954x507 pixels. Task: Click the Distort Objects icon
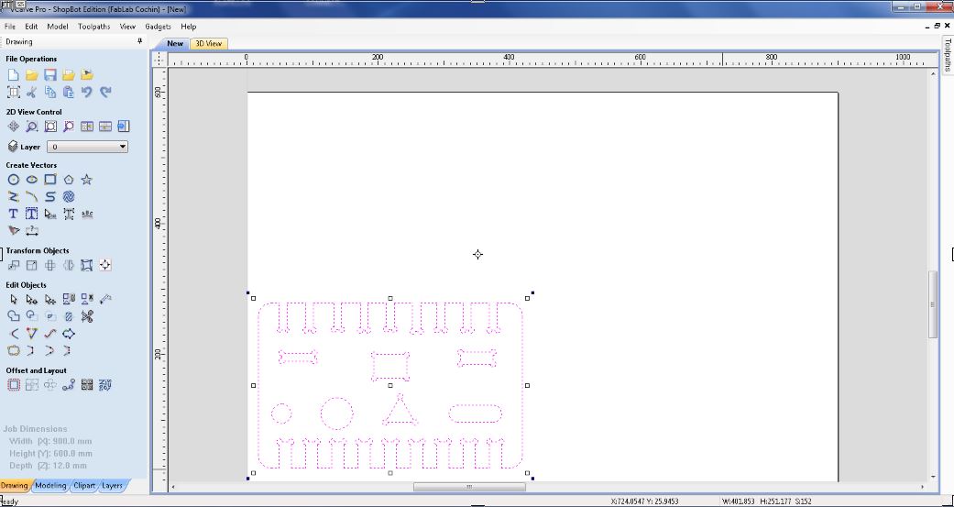(x=87, y=265)
